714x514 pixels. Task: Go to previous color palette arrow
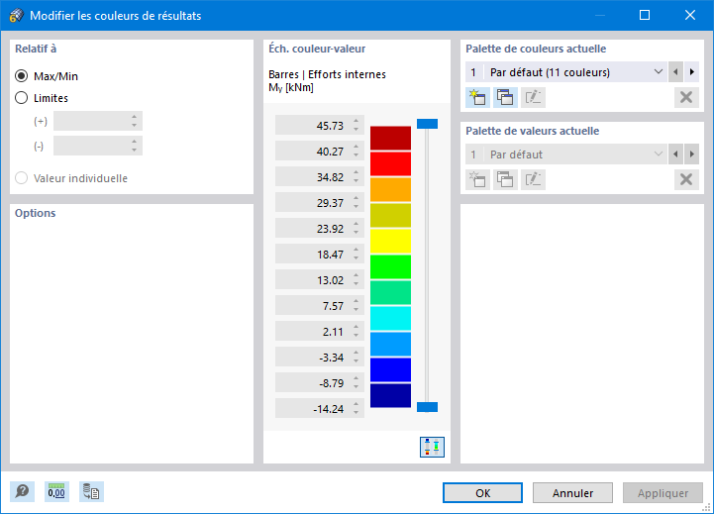[x=675, y=72]
